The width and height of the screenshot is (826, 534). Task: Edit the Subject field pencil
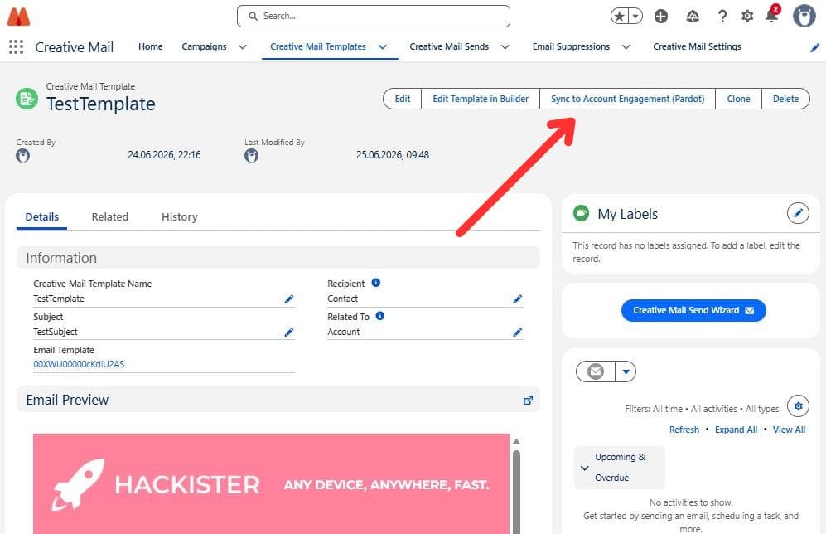click(x=288, y=333)
